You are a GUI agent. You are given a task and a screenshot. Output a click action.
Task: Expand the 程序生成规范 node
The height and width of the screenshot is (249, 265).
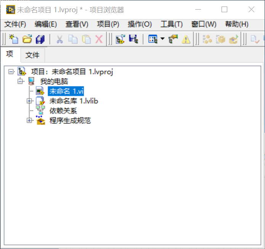tap(29, 120)
